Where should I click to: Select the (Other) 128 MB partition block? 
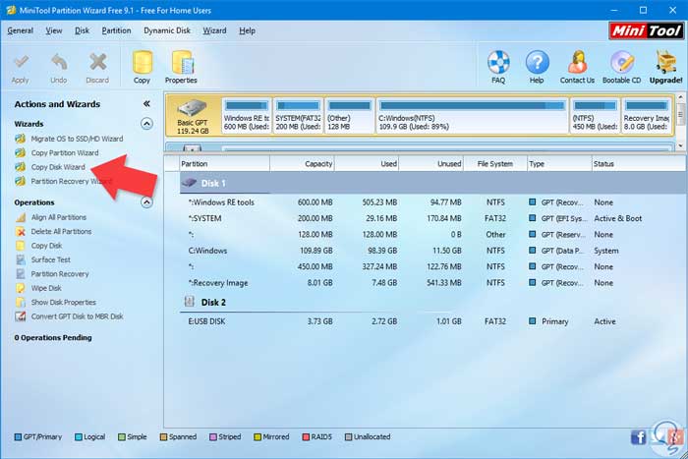[350, 116]
